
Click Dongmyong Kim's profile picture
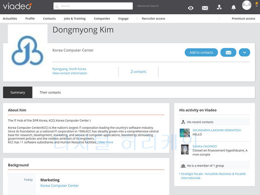point(27,50)
